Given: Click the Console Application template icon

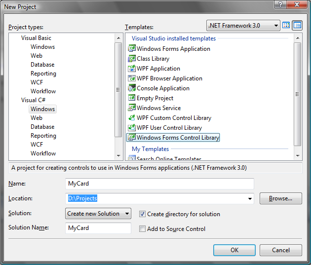Looking at the screenshot, I should tap(132, 88).
